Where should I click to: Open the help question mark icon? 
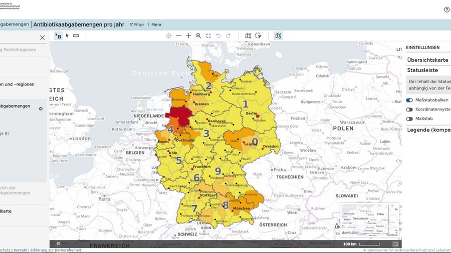446,9
